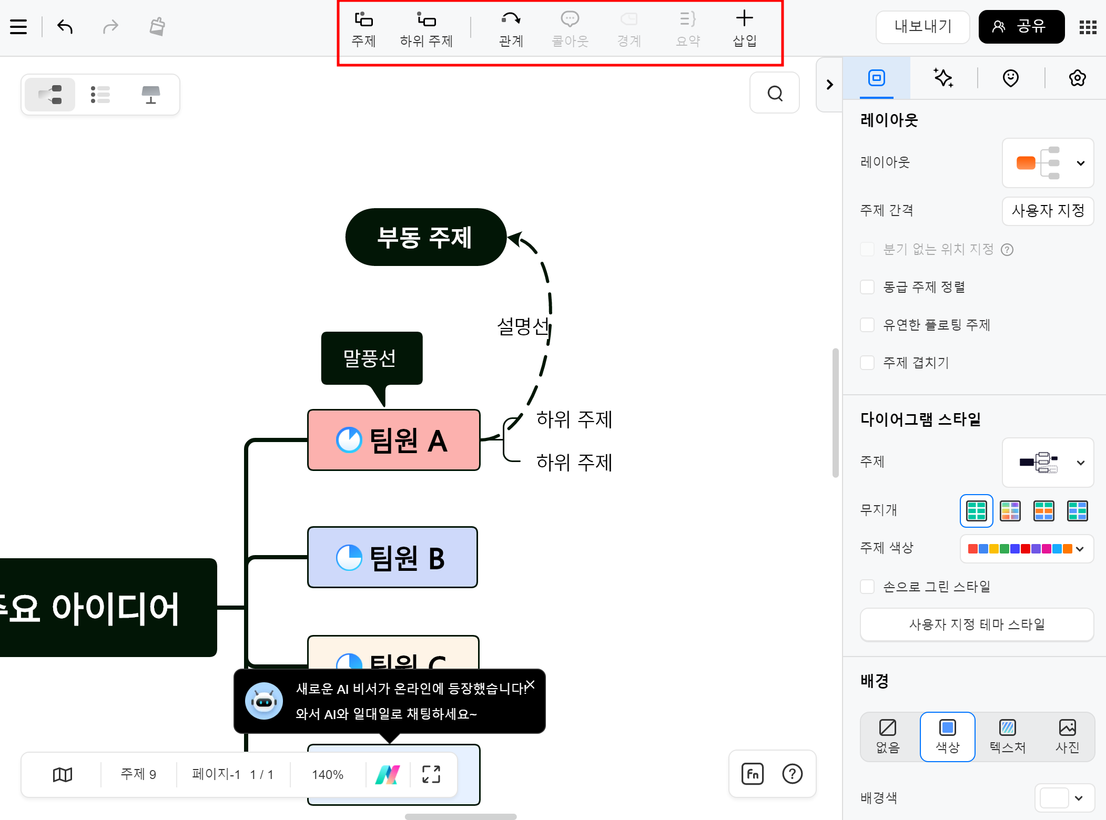Click help icon beside 분기 없는 위치 지정
The image size is (1106, 820).
tap(1007, 250)
